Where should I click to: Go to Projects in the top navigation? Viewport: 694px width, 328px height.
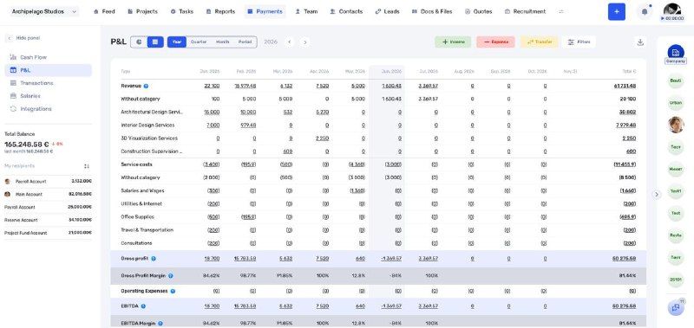(x=142, y=11)
